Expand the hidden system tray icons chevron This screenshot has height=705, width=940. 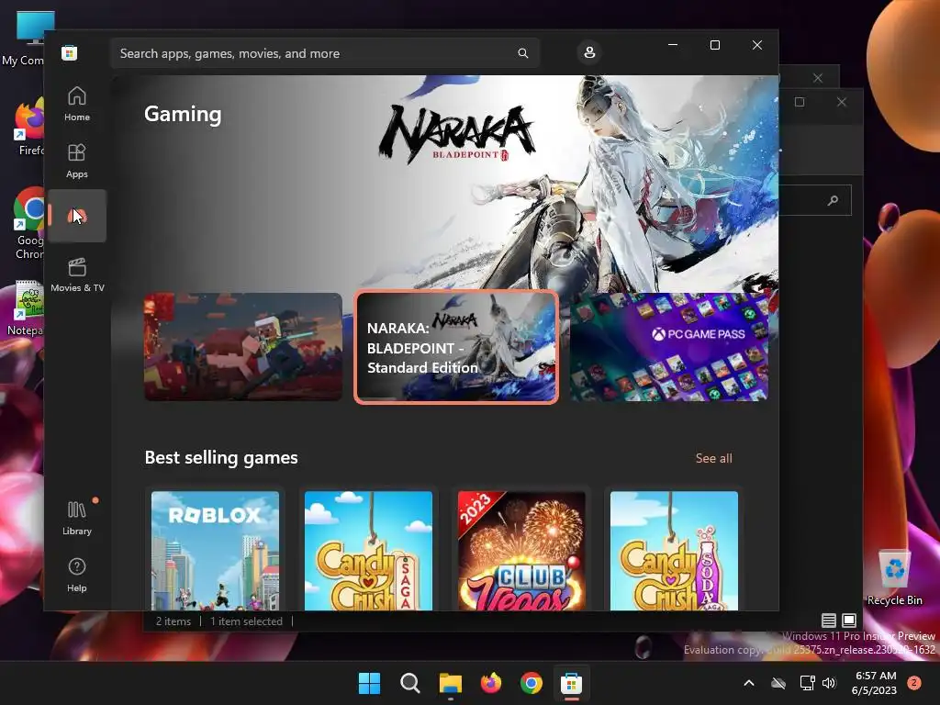[749, 683]
